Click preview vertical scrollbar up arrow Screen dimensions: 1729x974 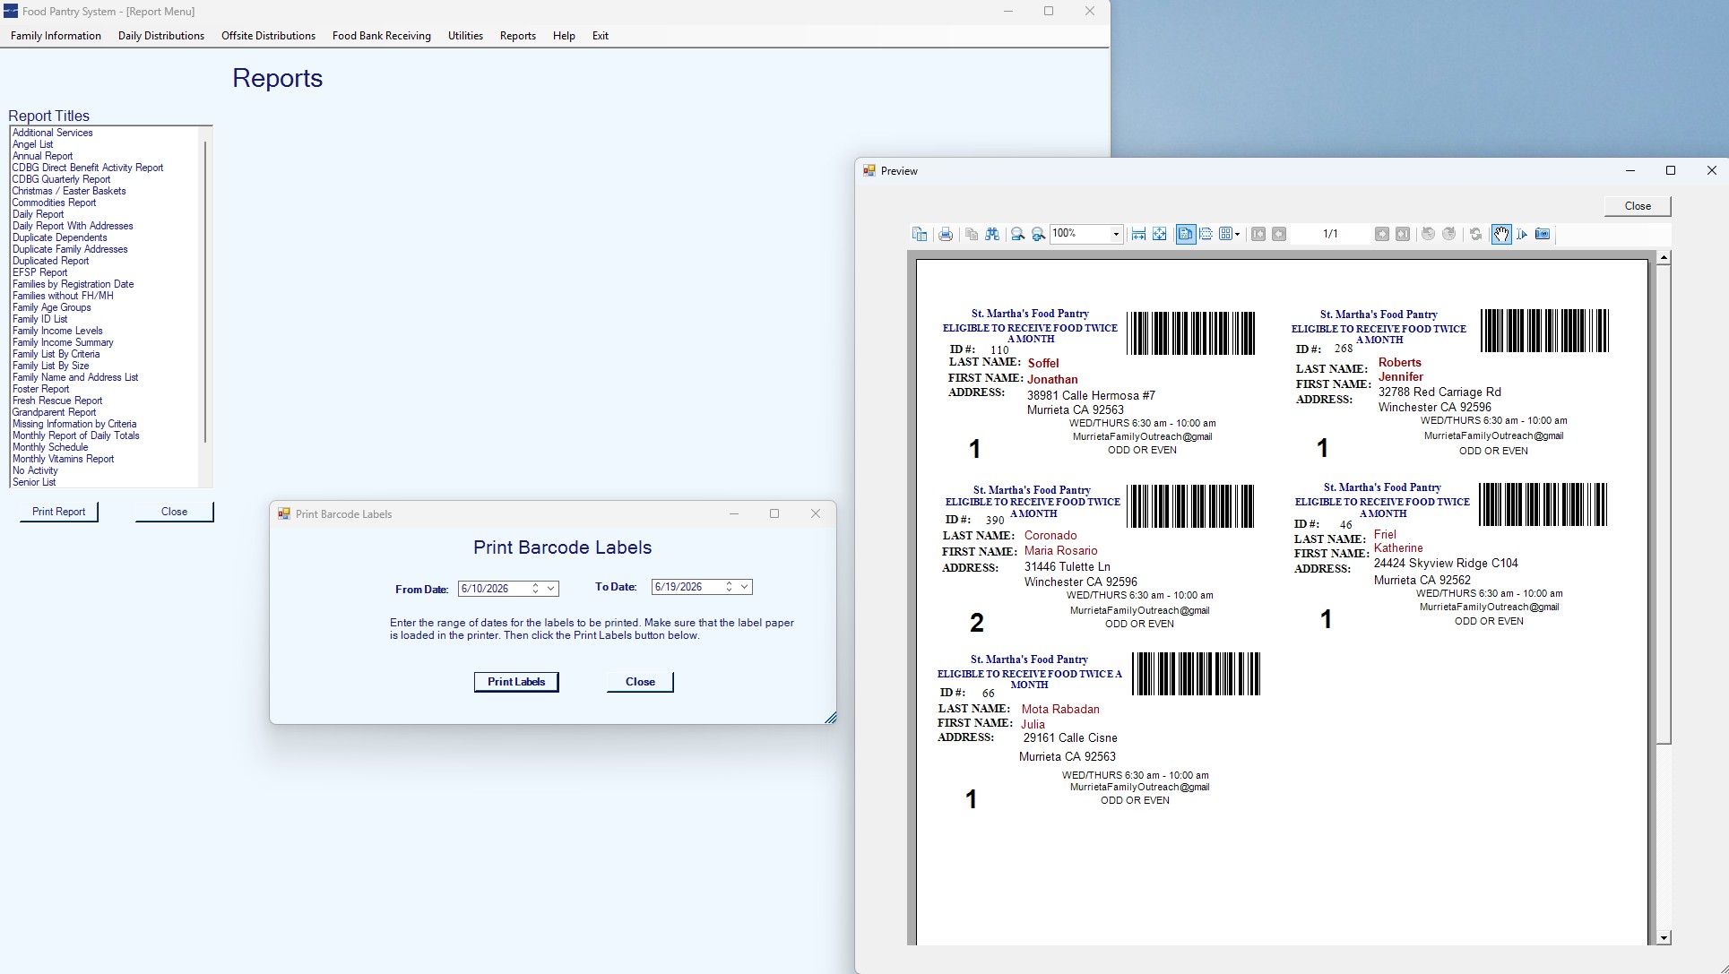1664,258
